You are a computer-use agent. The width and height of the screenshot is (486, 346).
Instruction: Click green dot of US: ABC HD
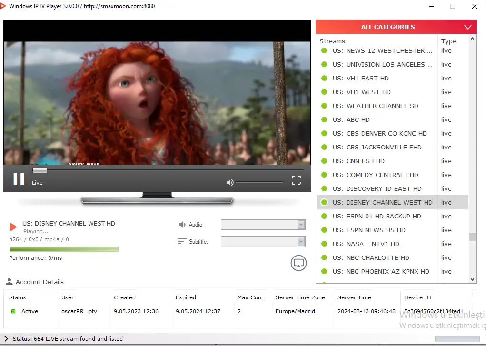coord(324,119)
